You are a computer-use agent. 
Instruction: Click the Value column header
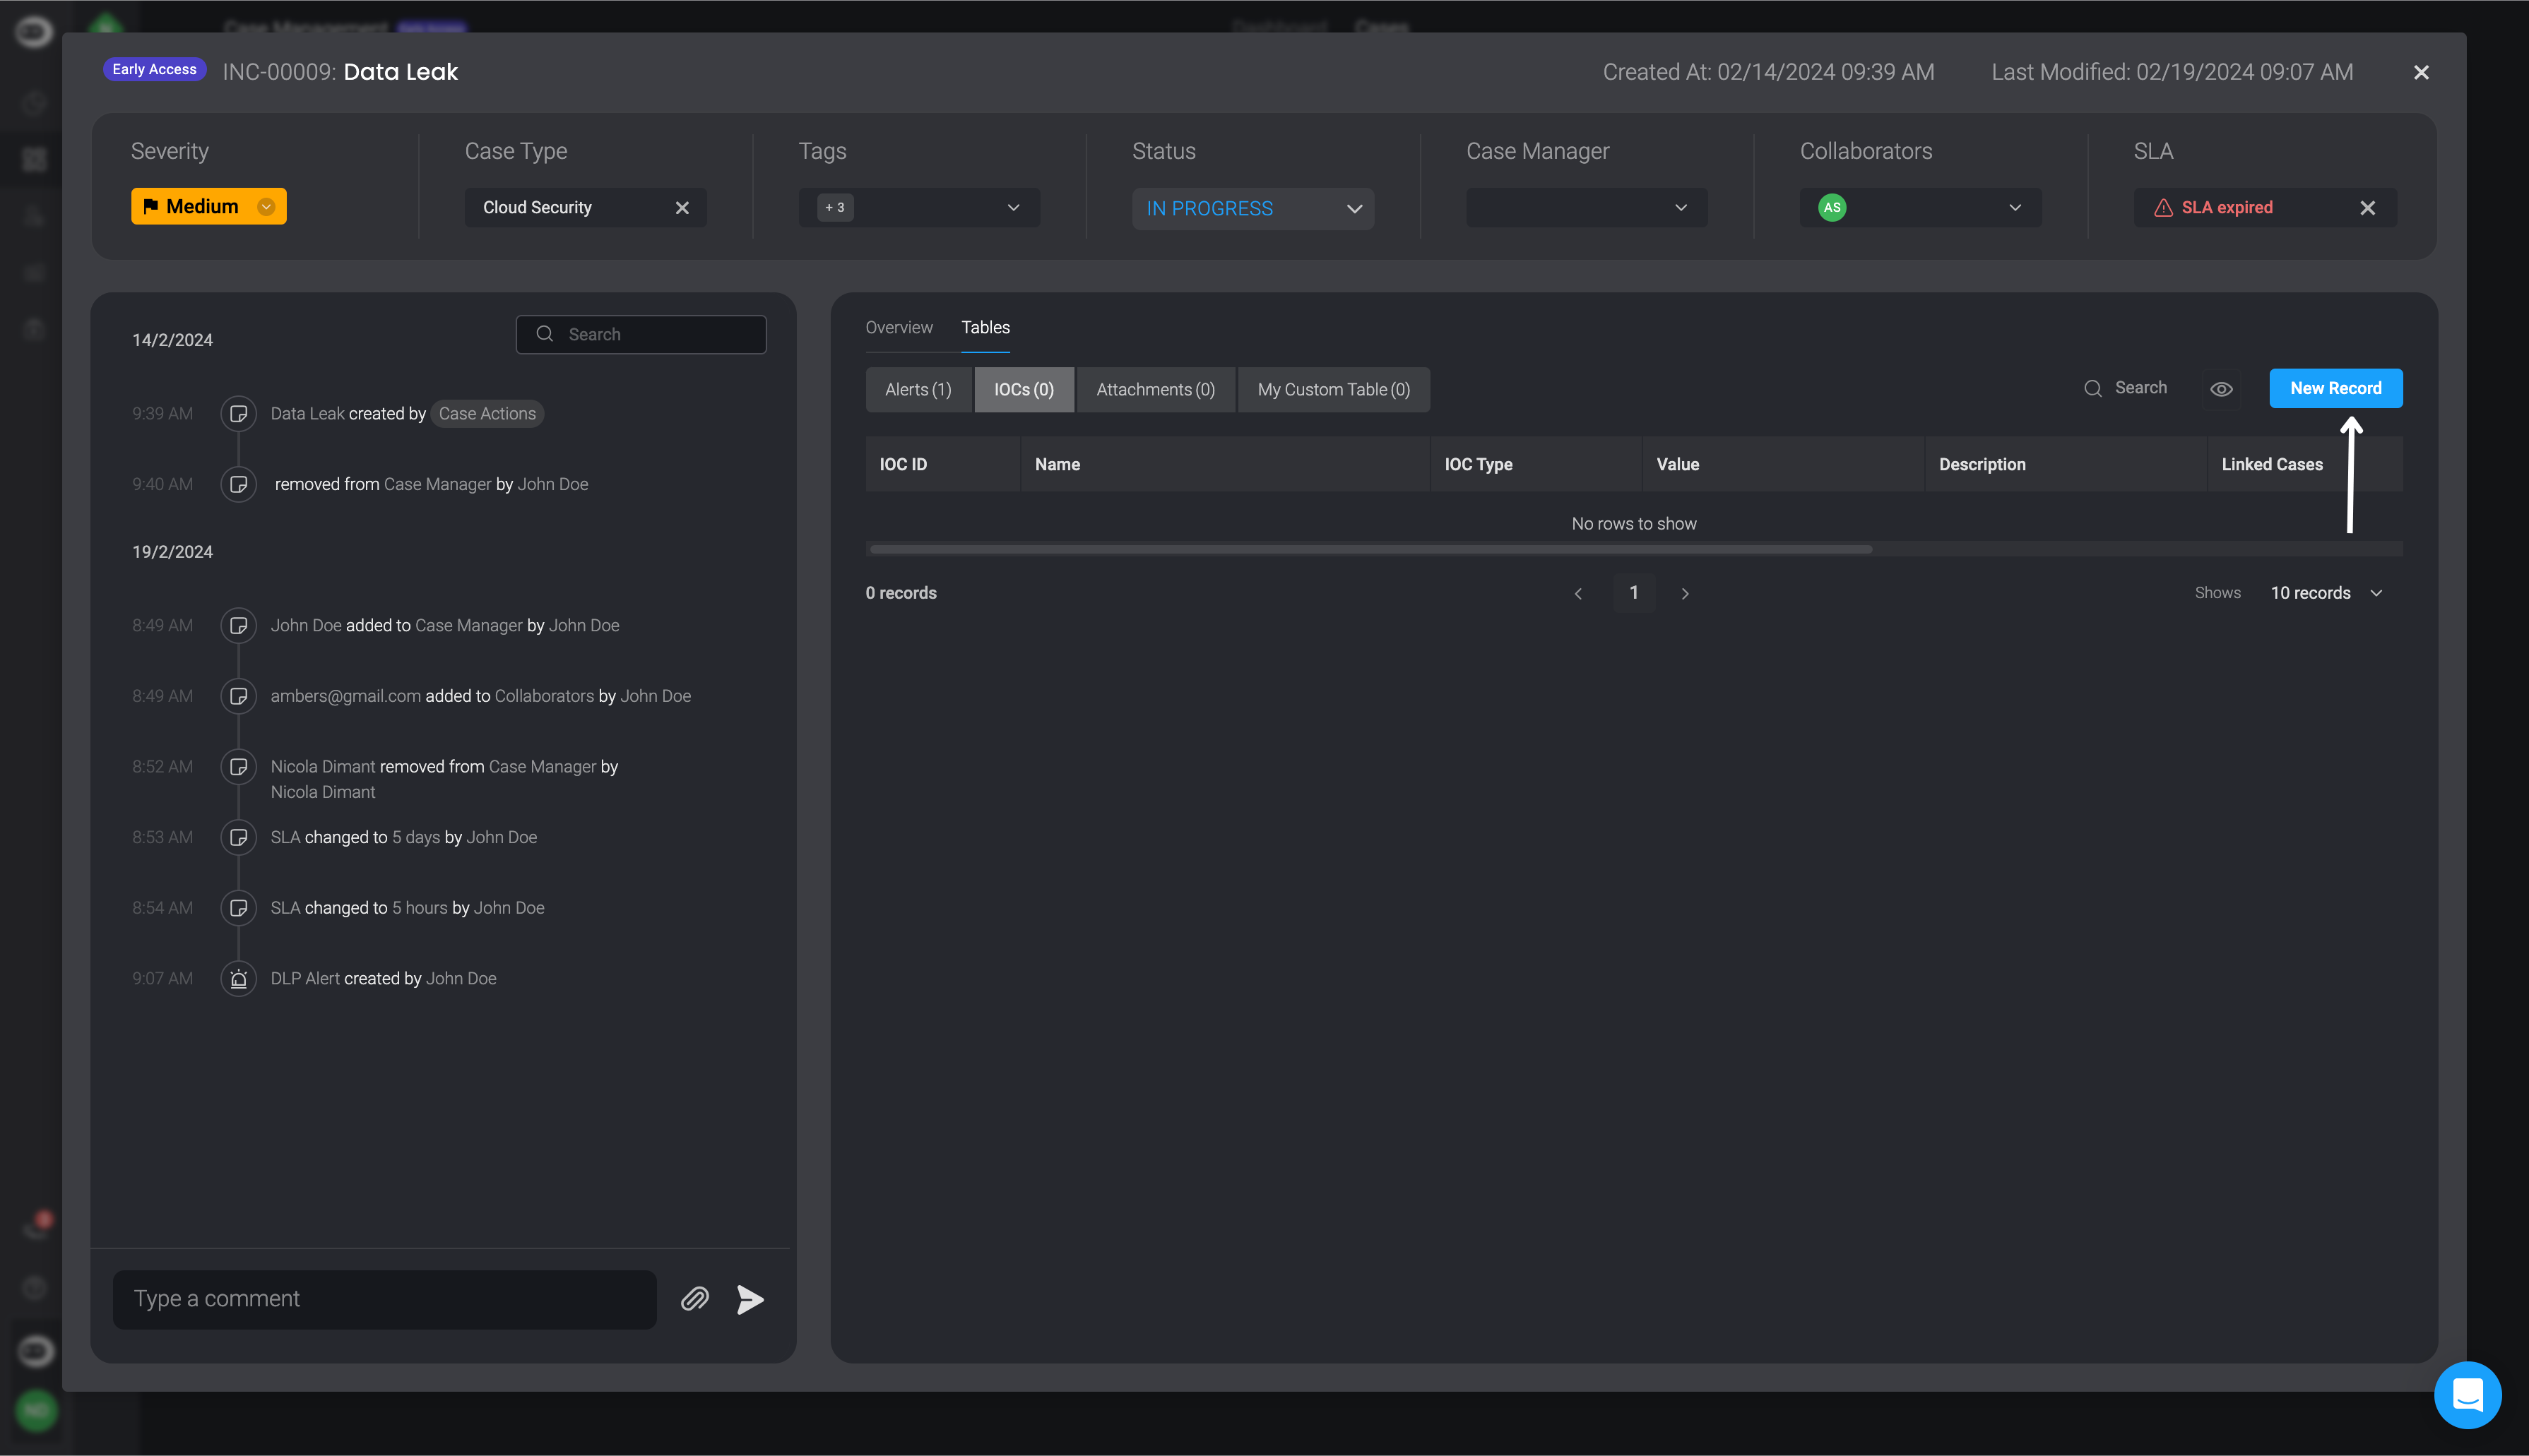point(1783,464)
